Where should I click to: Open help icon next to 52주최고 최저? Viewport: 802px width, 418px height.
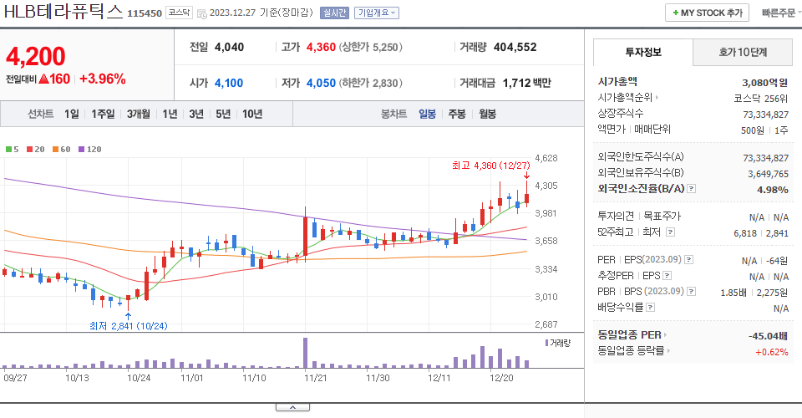click(670, 232)
